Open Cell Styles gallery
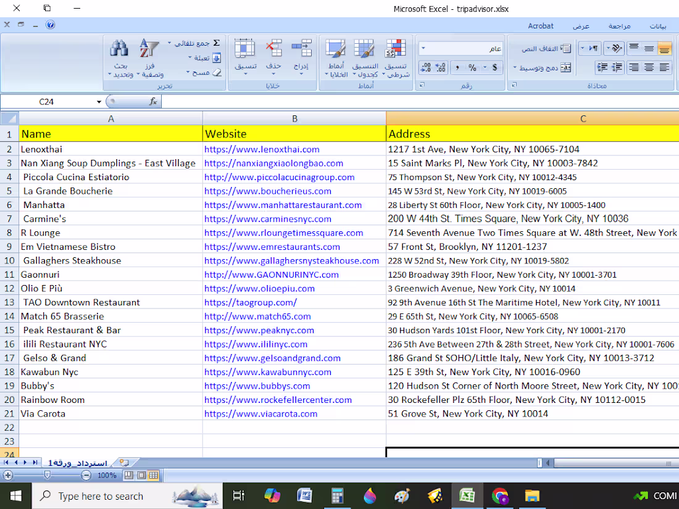 (336, 59)
